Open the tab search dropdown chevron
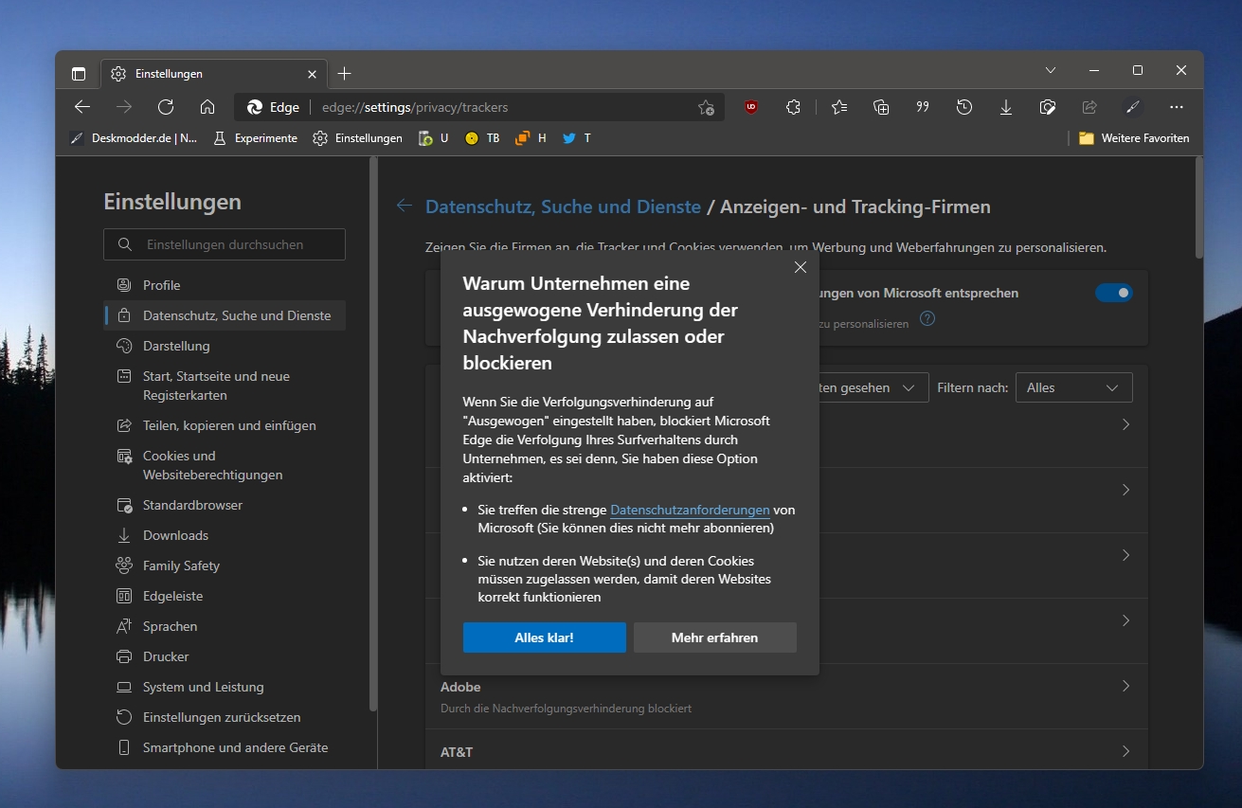1242x808 pixels. [1051, 70]
